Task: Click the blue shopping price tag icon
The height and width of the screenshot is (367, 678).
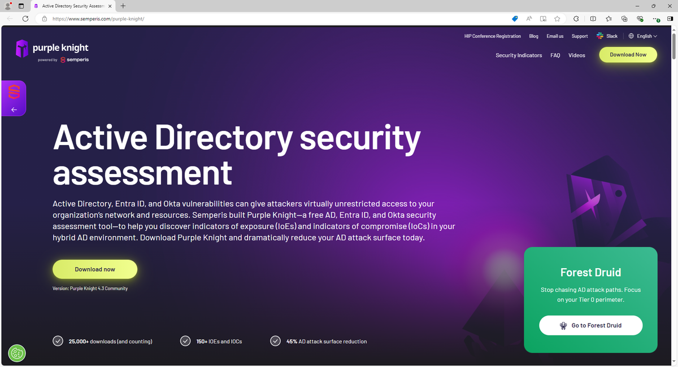Action: pyautogui.click(x=515, y=19)
